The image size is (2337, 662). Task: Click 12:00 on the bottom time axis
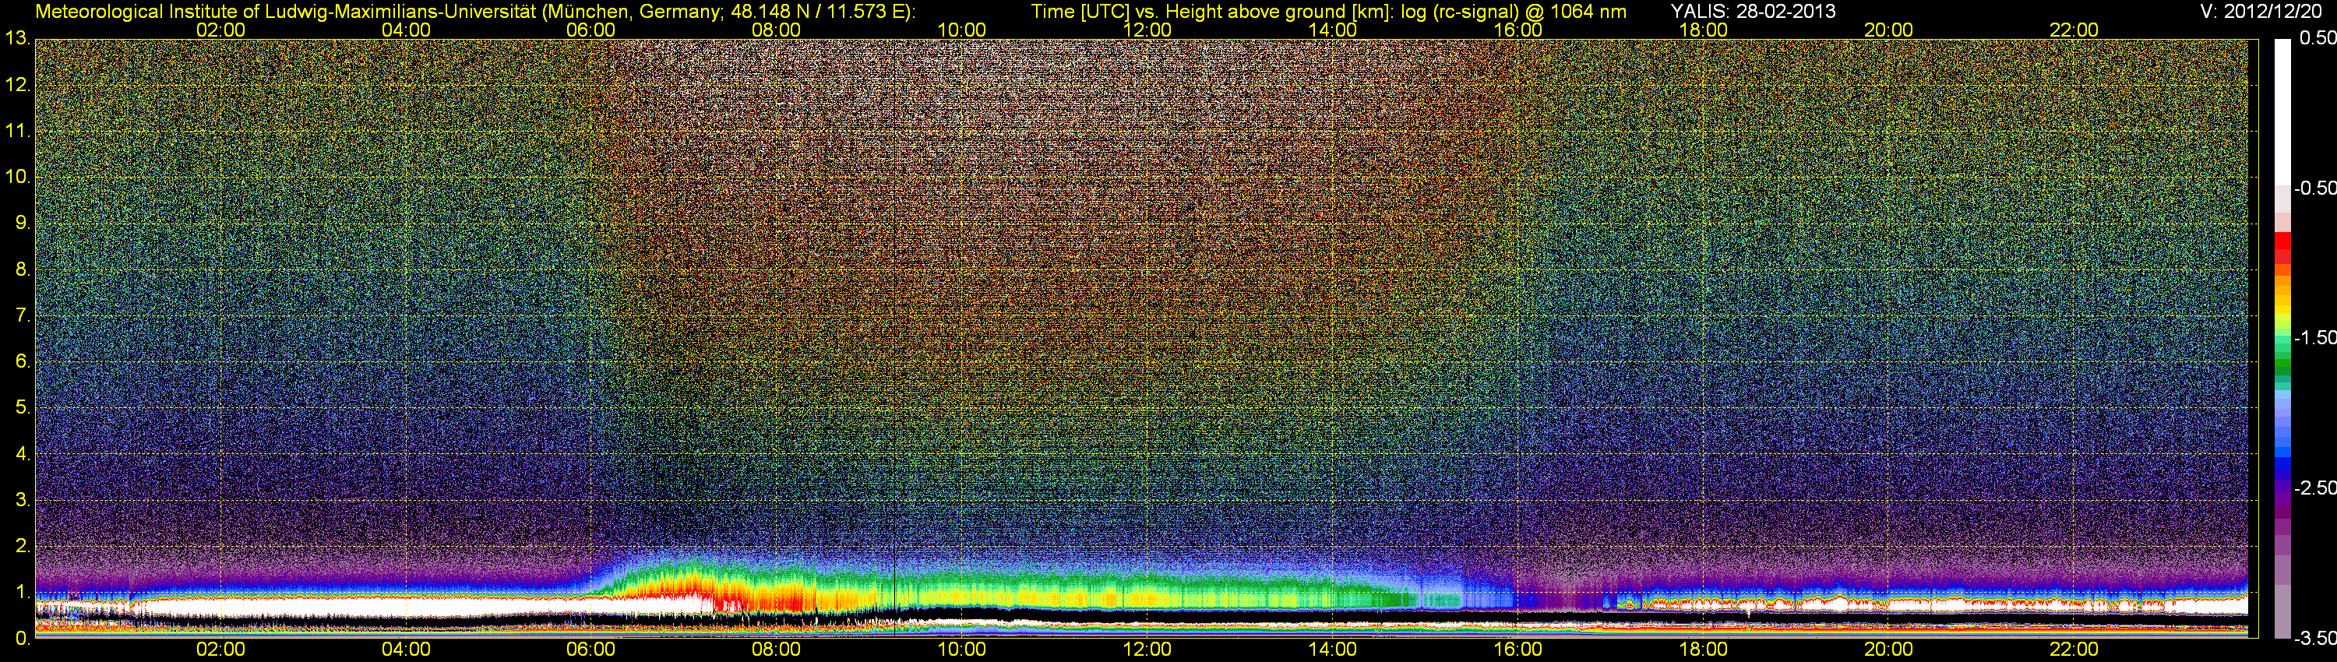click(1147, 650)
